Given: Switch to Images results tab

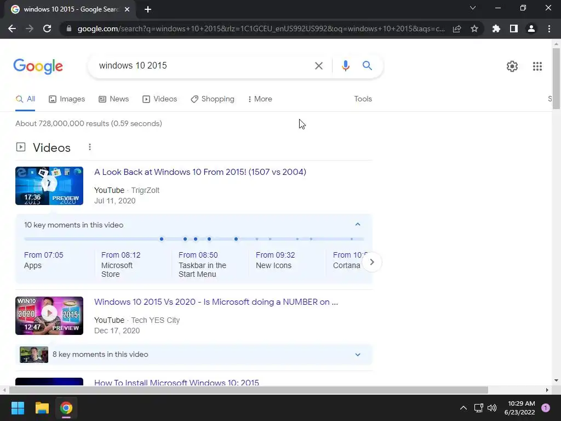Looking at the screenshot, I should (x=67, y=99).
